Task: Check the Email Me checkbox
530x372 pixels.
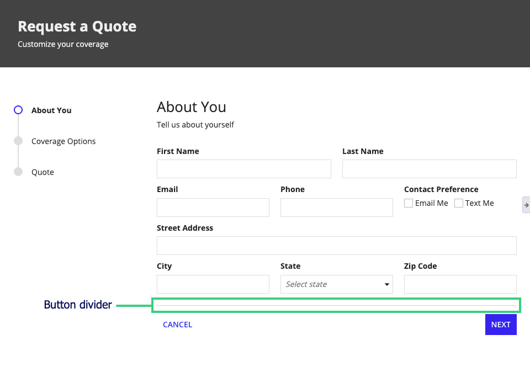Action: click(x=409, y=203)
